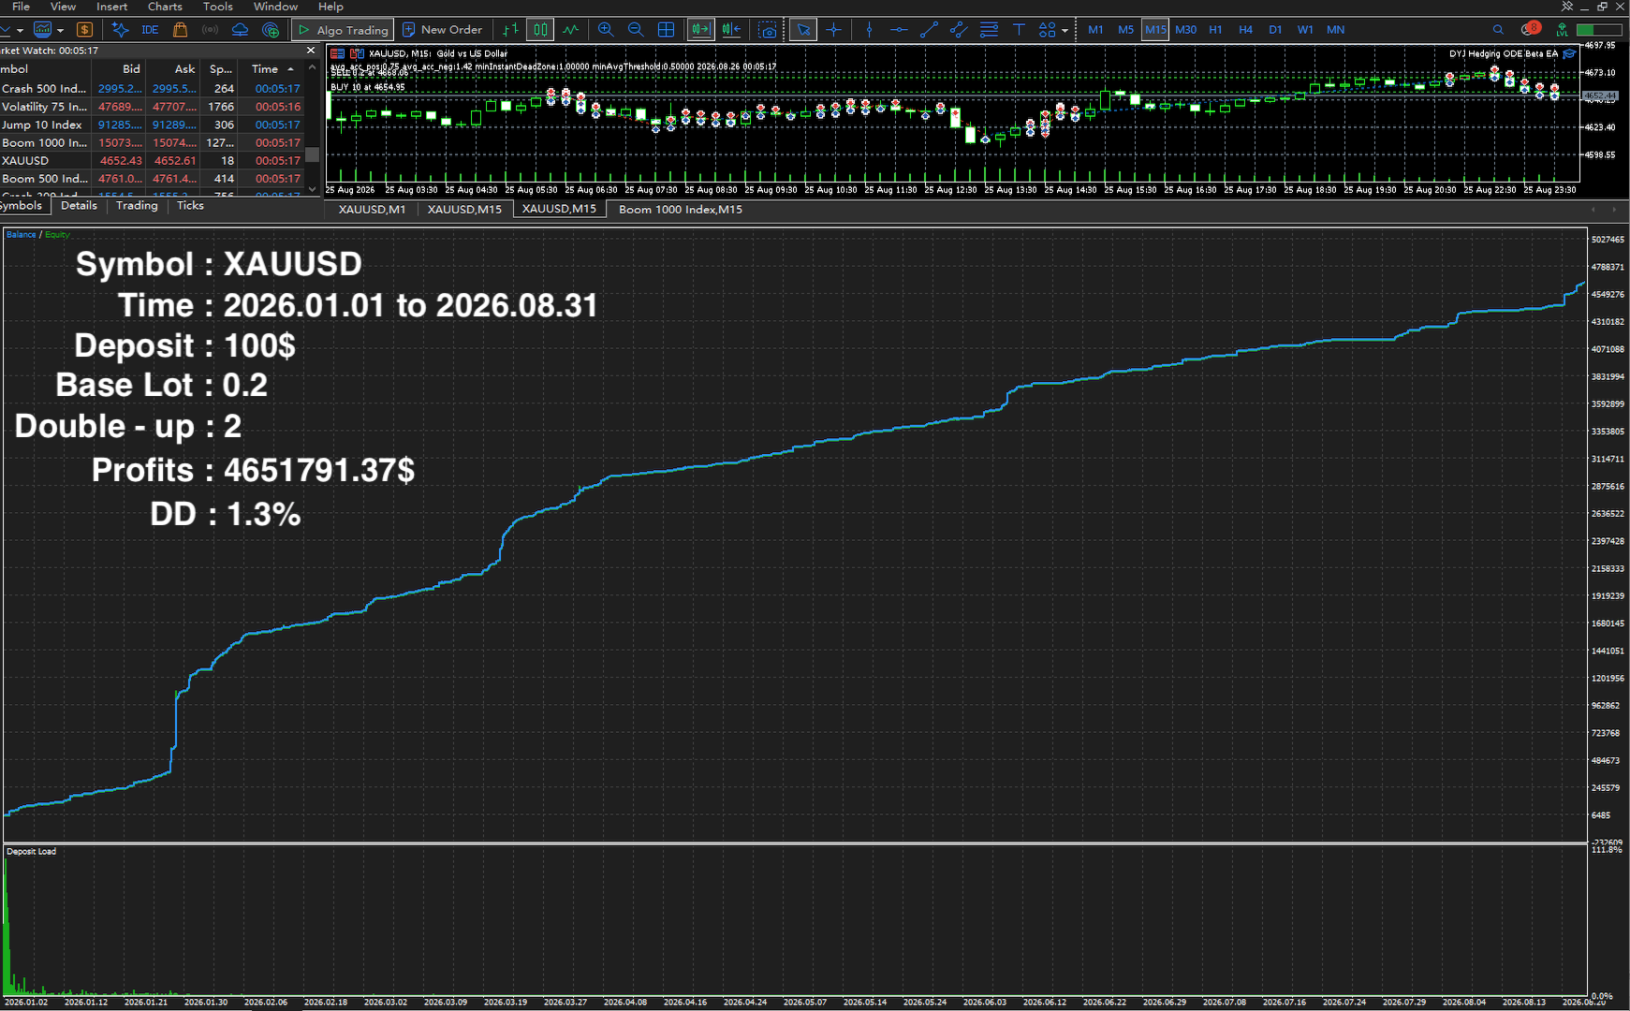Draw an equidistant channel
Screen dimensions: 1630x1011
pos(959,30)
